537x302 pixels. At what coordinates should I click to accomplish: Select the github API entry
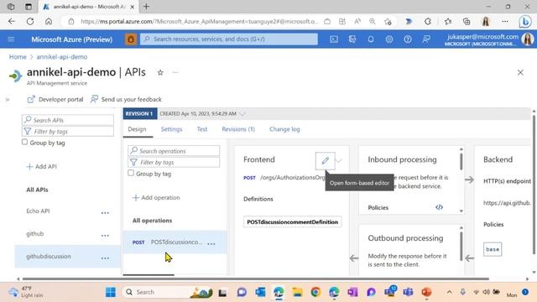[x=35, y=233]
